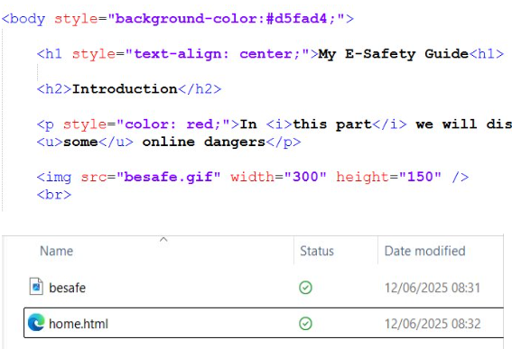Click the br tag line in code
The width and height of the screenshot is (512, 349).
54,195
